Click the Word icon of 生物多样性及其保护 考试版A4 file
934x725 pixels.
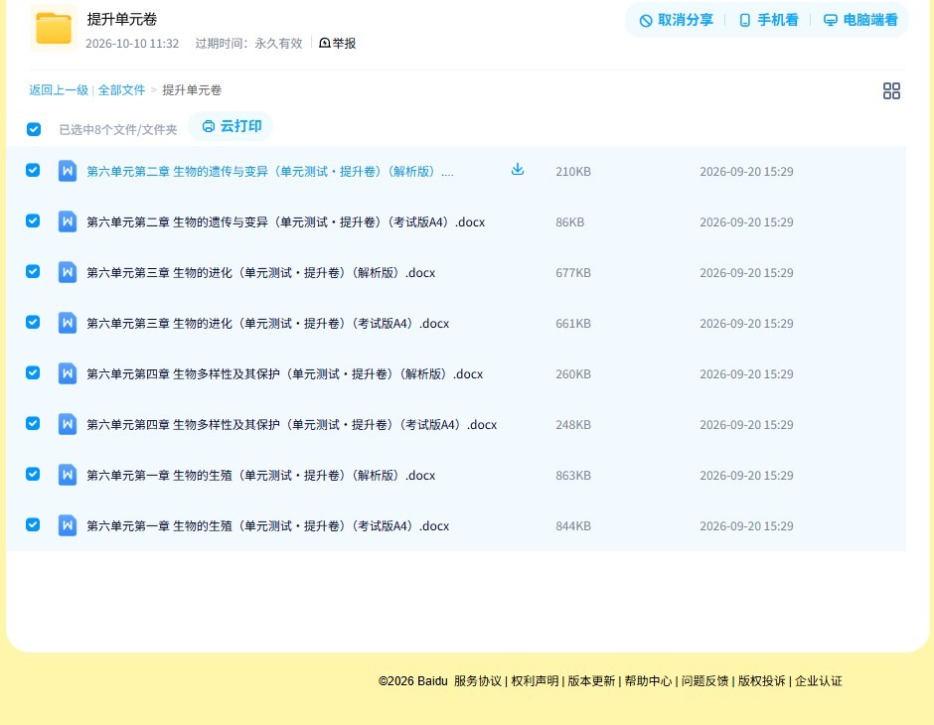point(68,424)
